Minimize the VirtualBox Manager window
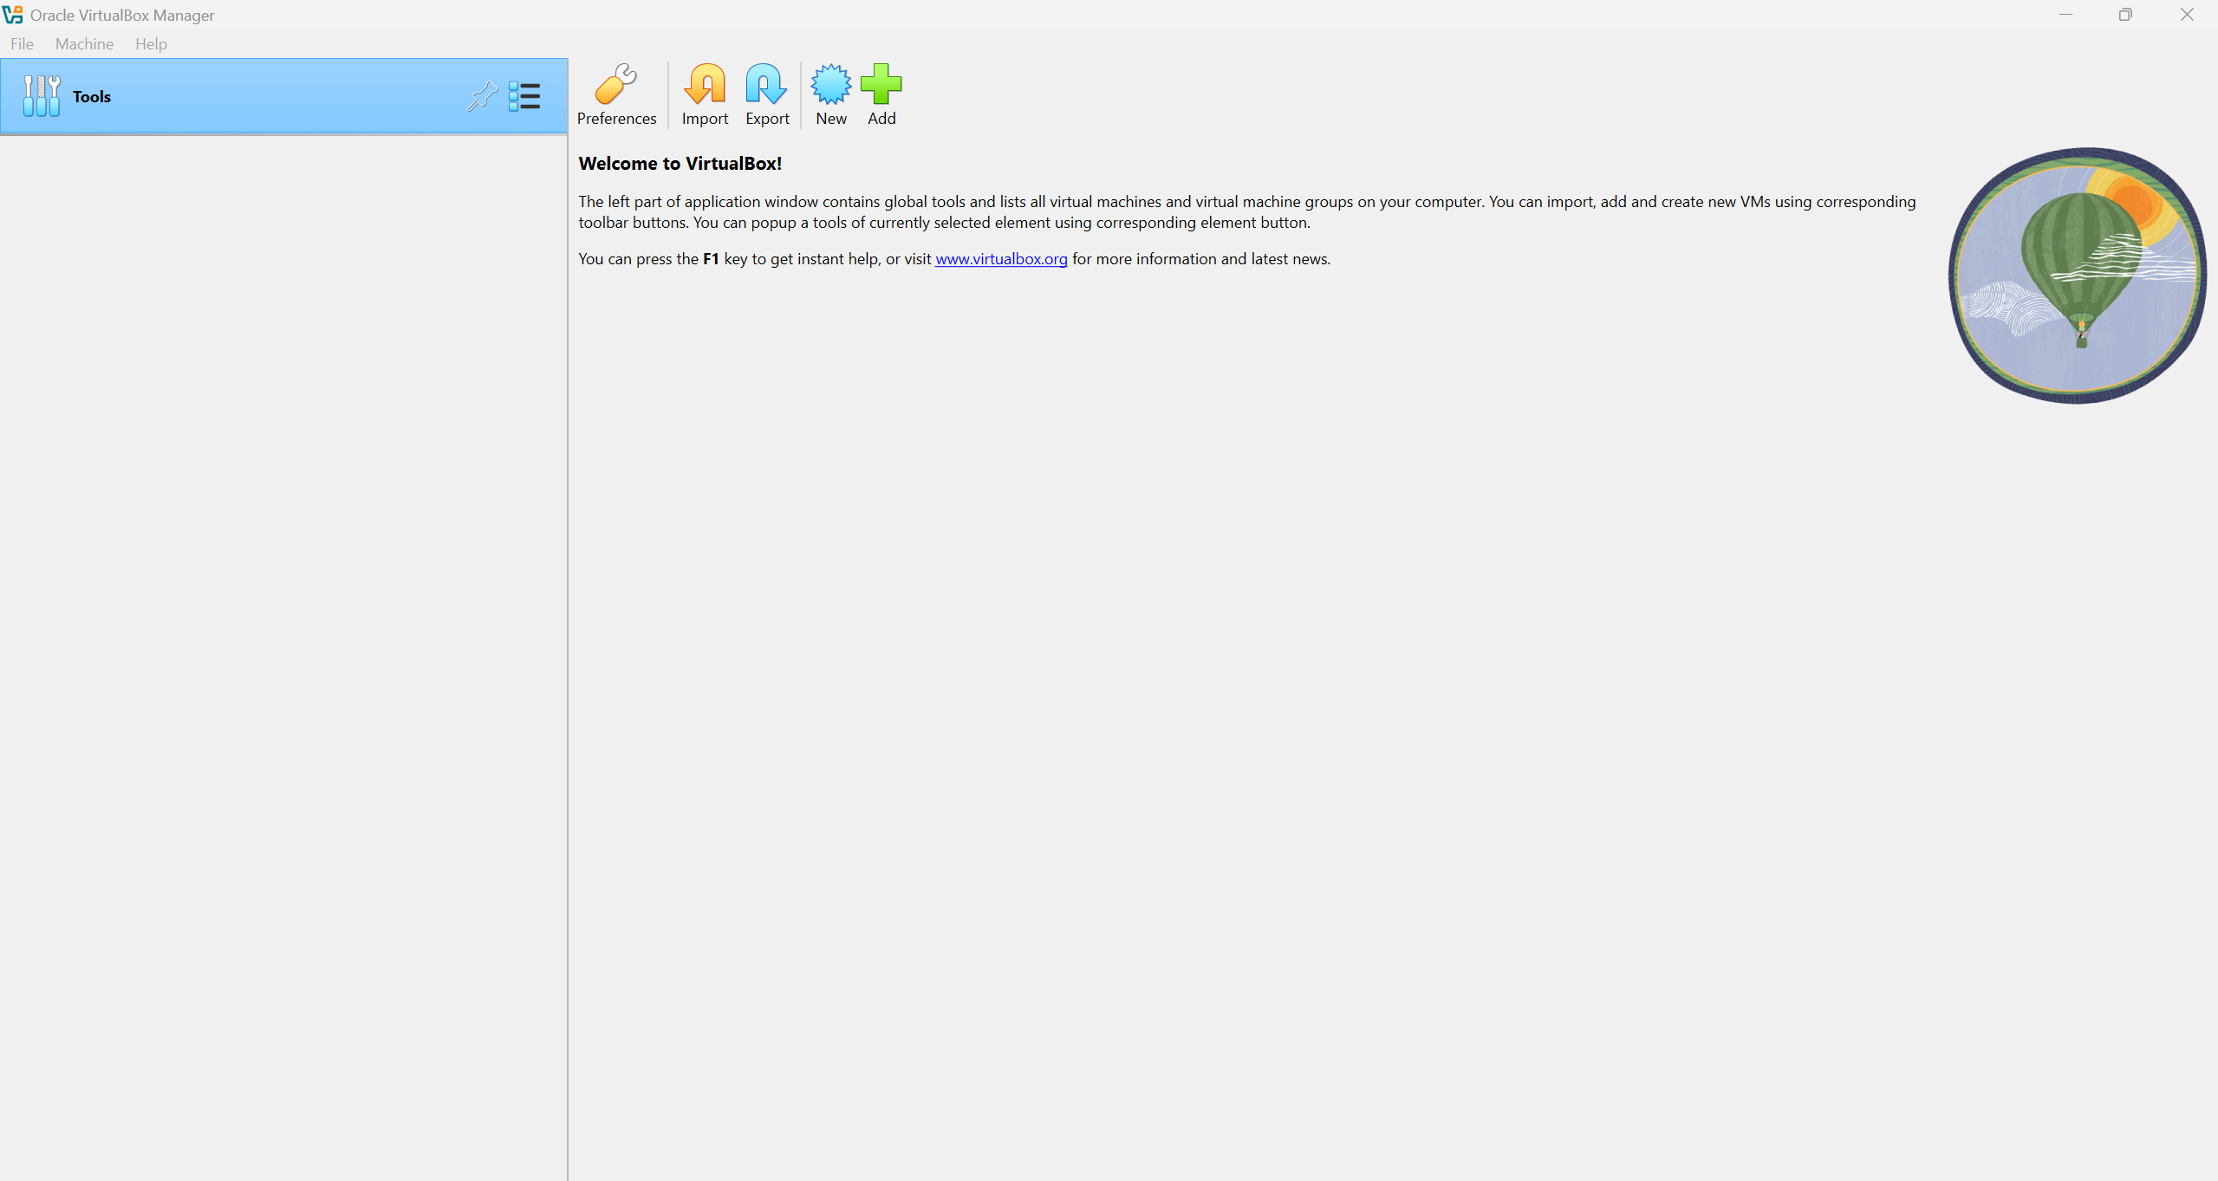2218x1181 pixels. [x=2065, y=15]
